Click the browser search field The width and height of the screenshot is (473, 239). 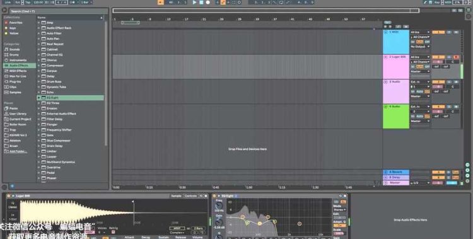point(59,11)
